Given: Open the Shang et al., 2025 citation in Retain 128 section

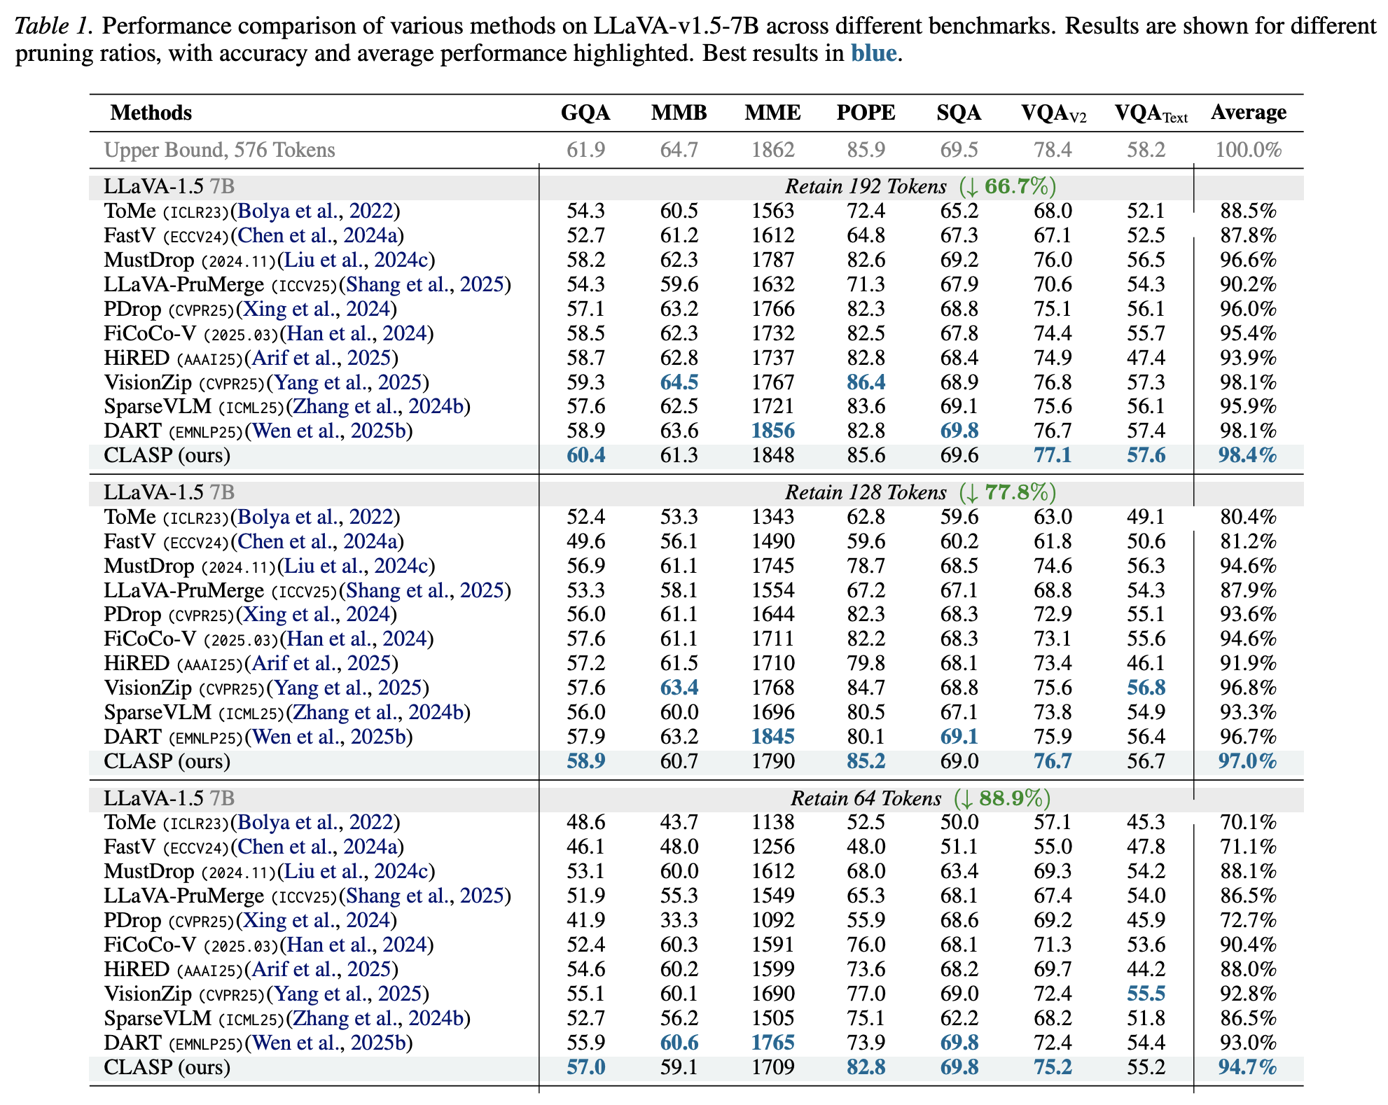Looking at the screenshot, I should pos(425,590).
